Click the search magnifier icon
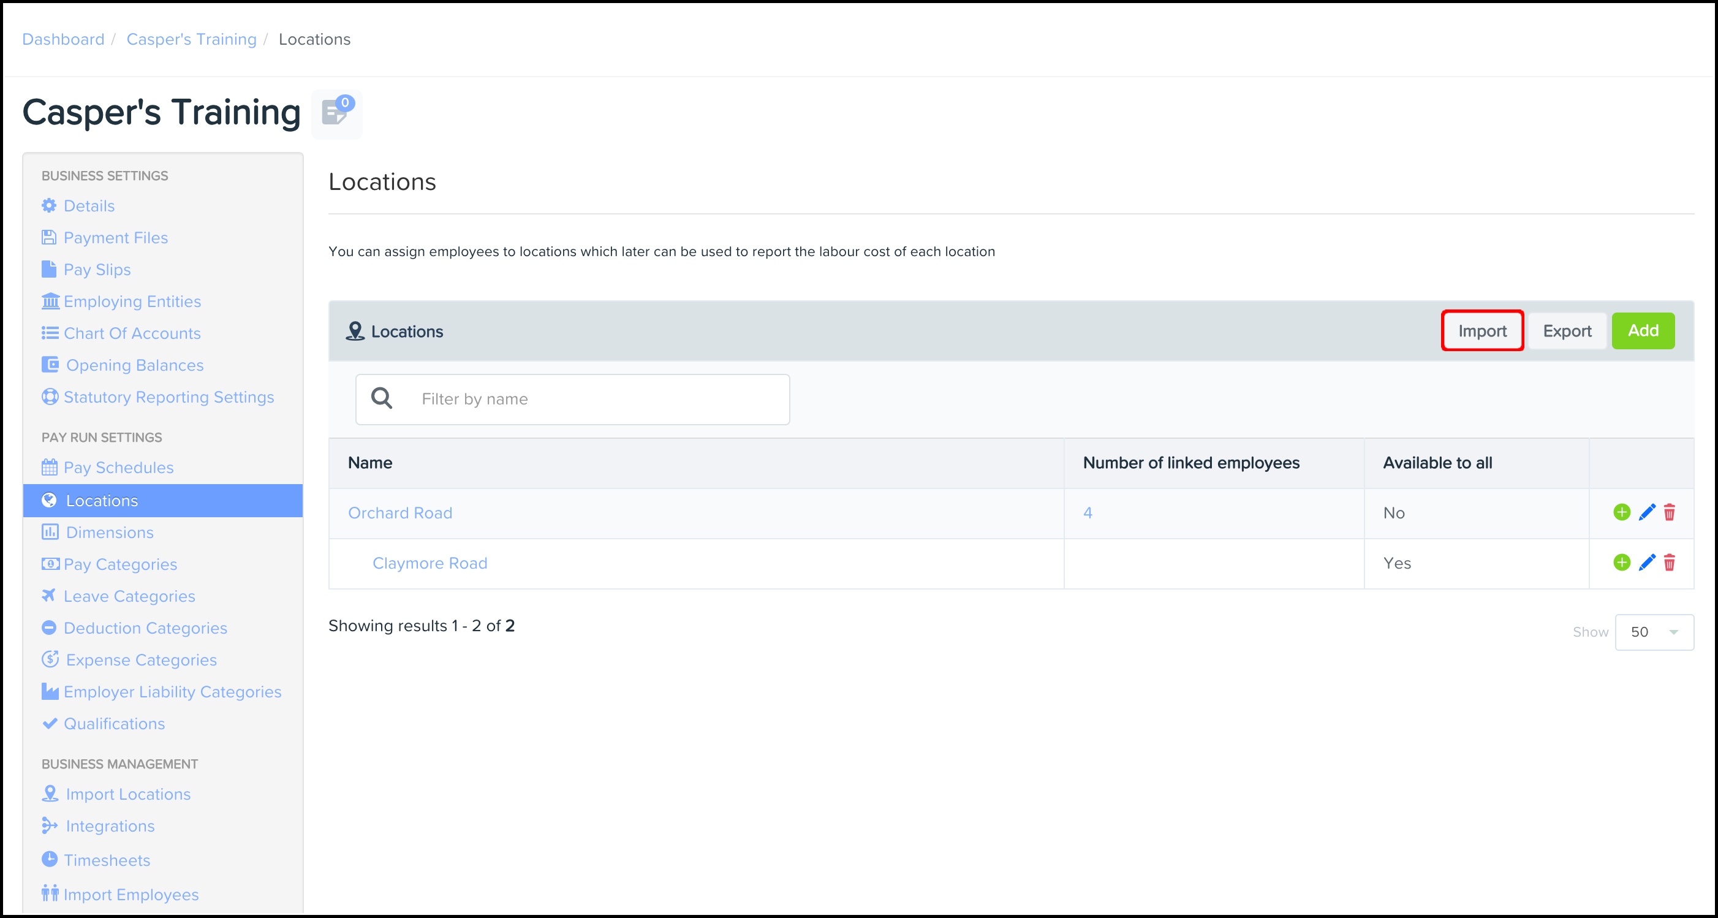 (x=382, y=398)
